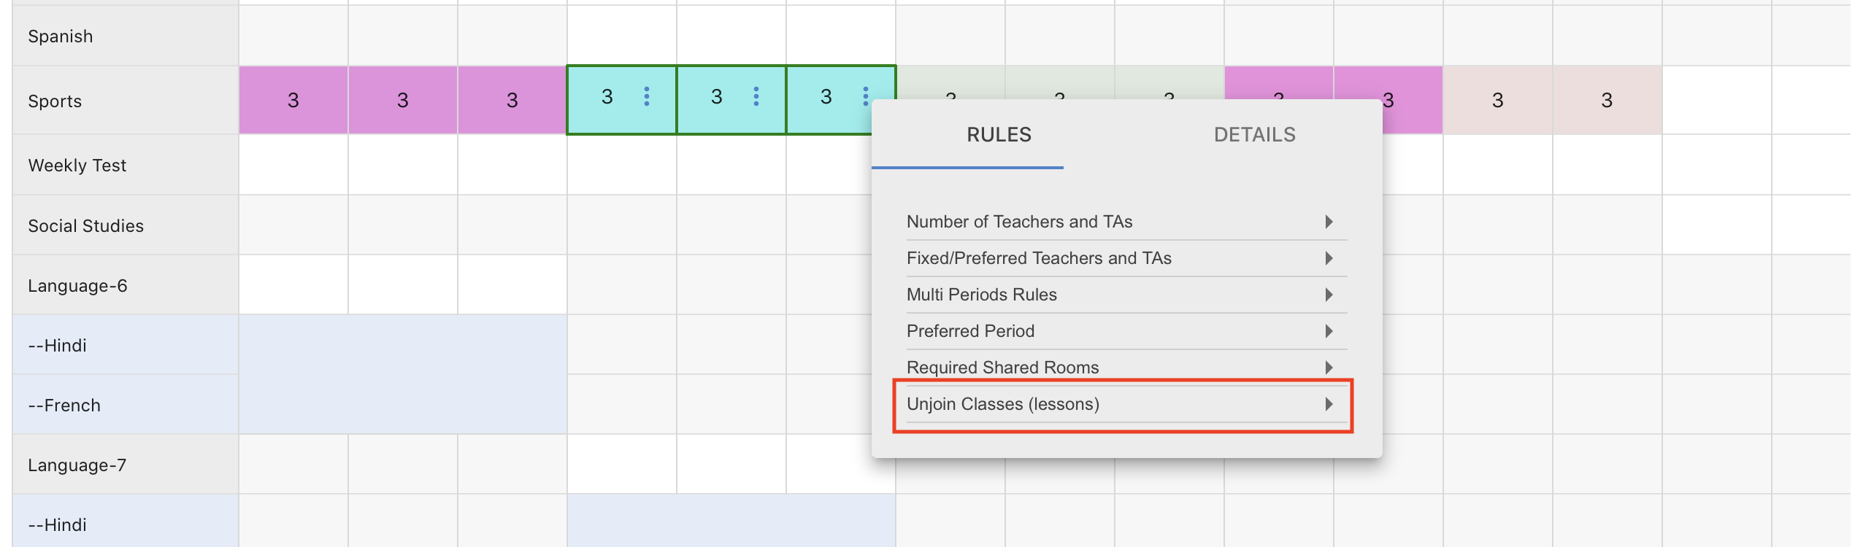Select the RULES tab
Viewport: 1863px width, 547px height.
click(999, 135)
